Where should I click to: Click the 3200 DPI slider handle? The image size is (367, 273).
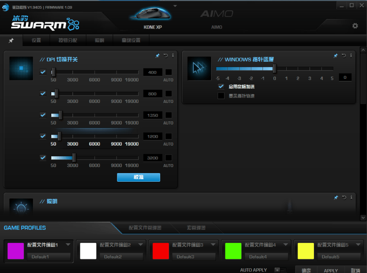coord(74,158)
